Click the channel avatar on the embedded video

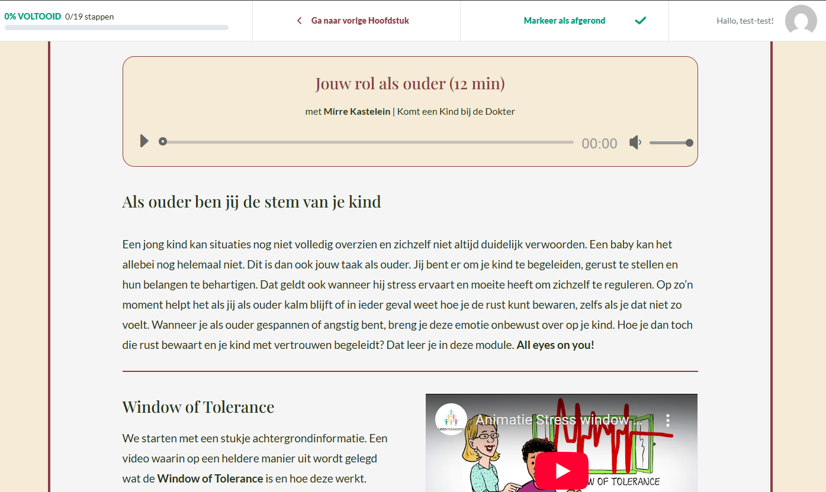tap(451, 418)
